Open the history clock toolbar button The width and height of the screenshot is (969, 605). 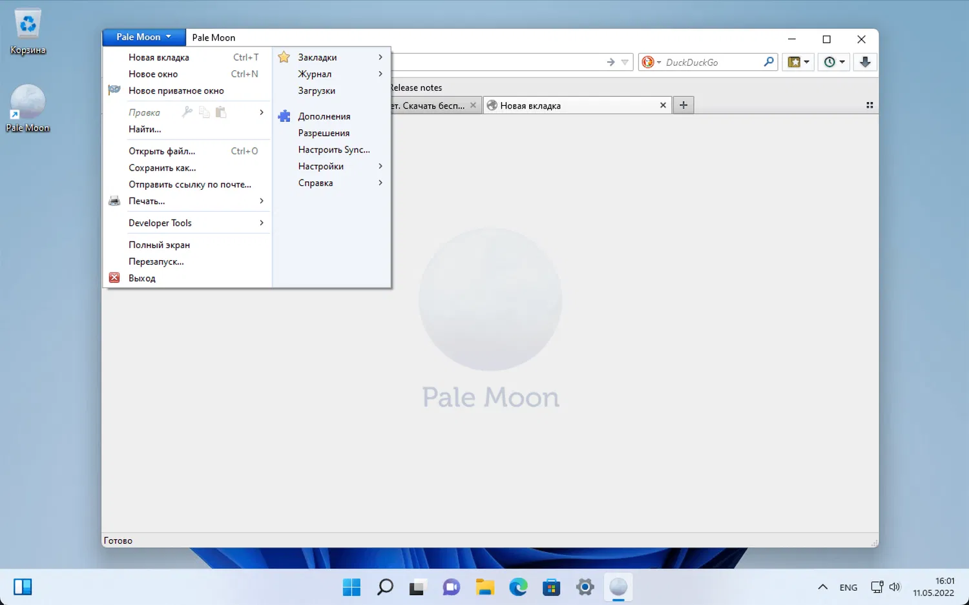pos(834,62)
